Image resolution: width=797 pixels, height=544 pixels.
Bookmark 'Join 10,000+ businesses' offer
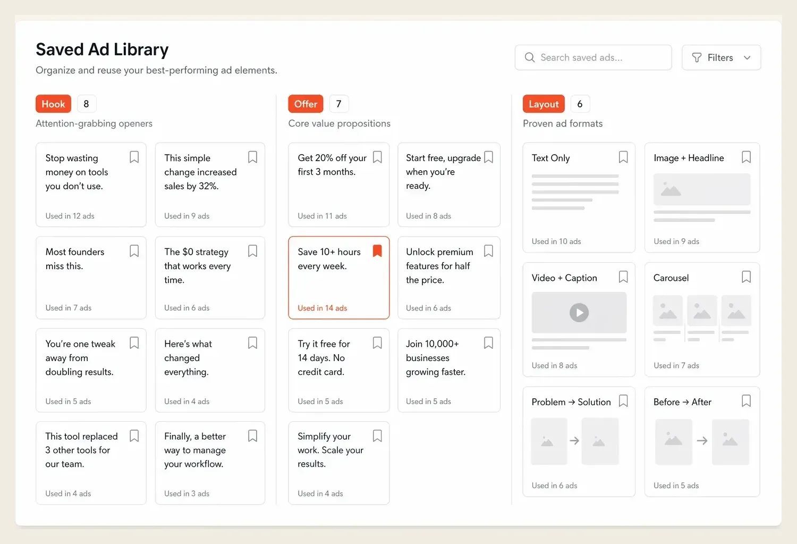click(489, 343)
